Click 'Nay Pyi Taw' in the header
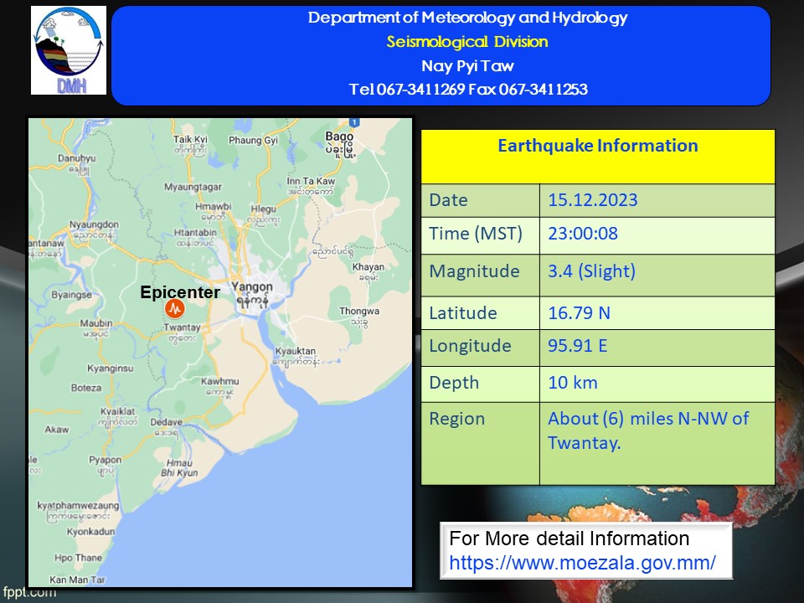This screenshot has height=603, width=804. [467, 65]
